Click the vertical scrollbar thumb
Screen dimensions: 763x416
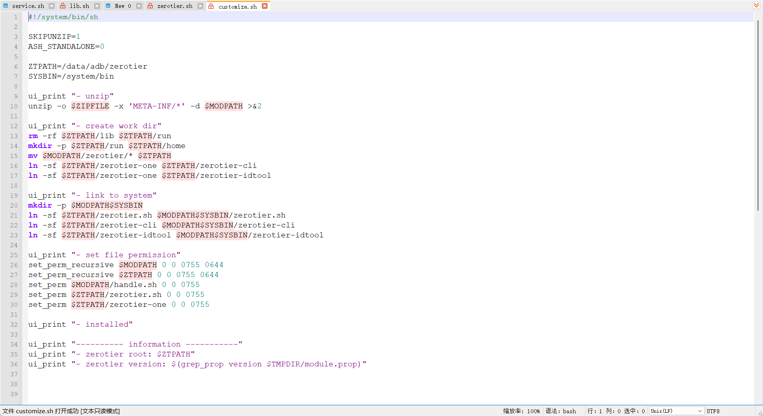[758, 115]
